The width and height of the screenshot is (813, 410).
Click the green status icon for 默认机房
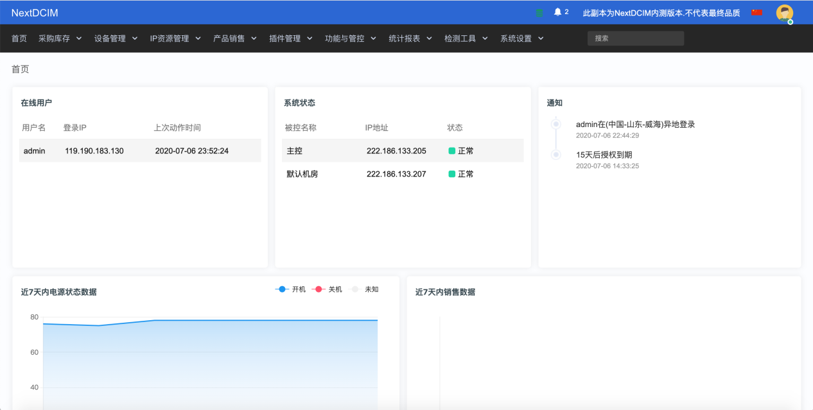[451, 174]
